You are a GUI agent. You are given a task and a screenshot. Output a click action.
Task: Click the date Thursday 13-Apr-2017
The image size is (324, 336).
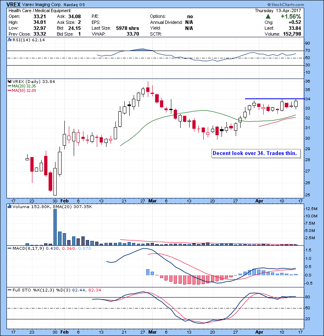[278, 11]
